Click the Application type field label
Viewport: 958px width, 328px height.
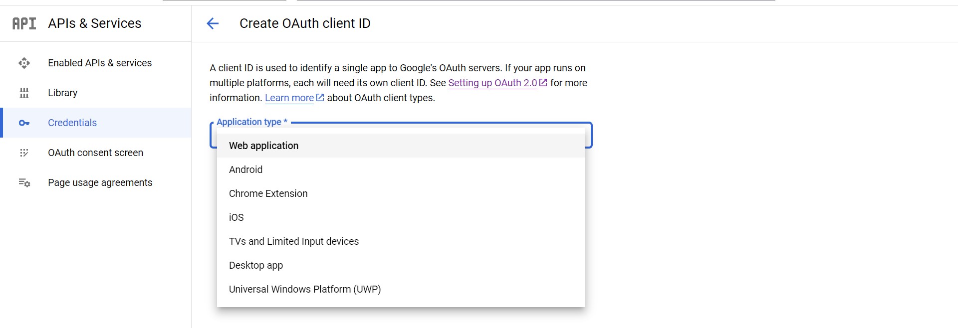252,122
